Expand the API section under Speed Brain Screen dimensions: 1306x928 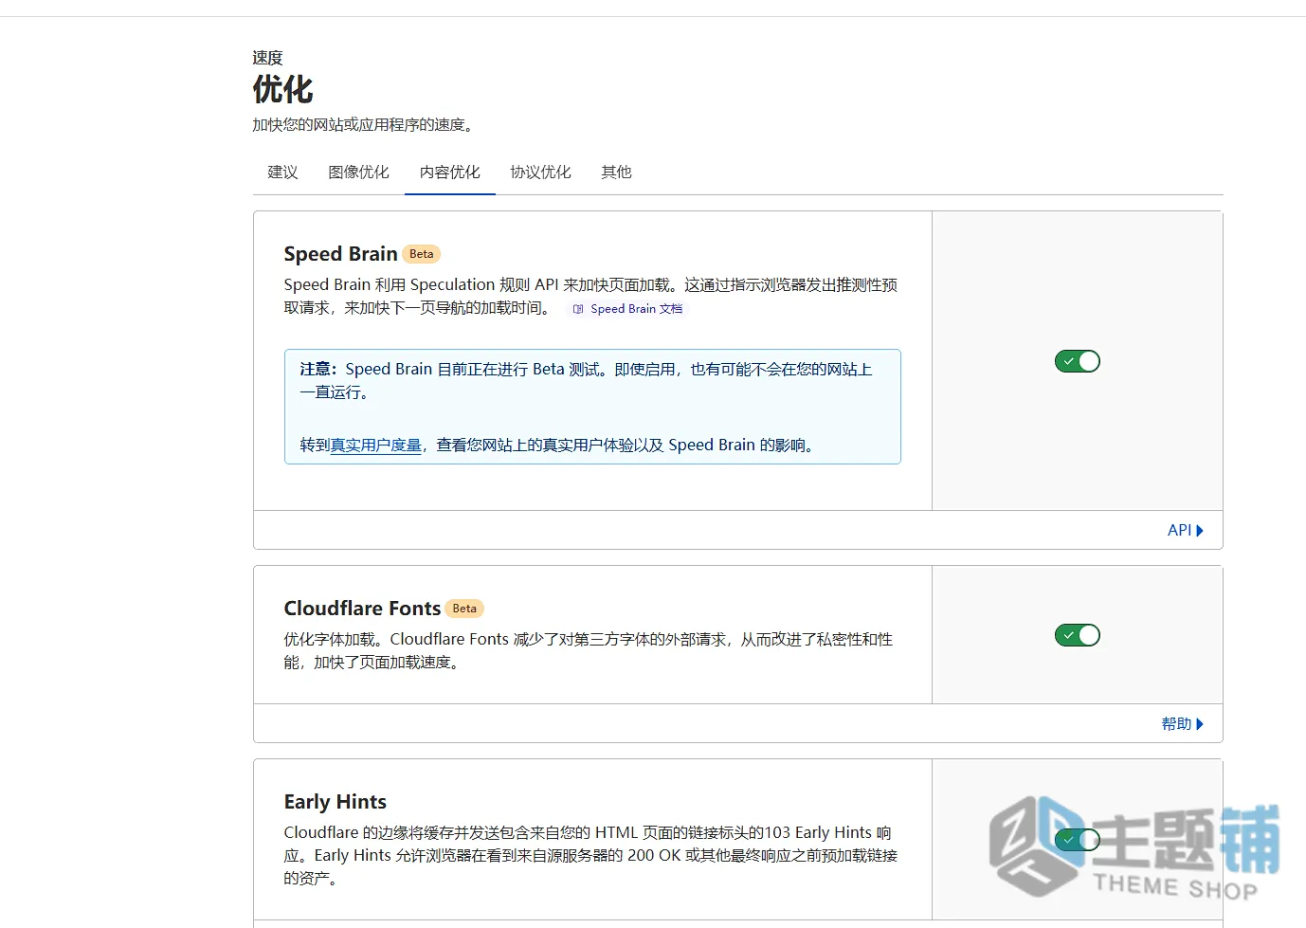pos(1185,531)
